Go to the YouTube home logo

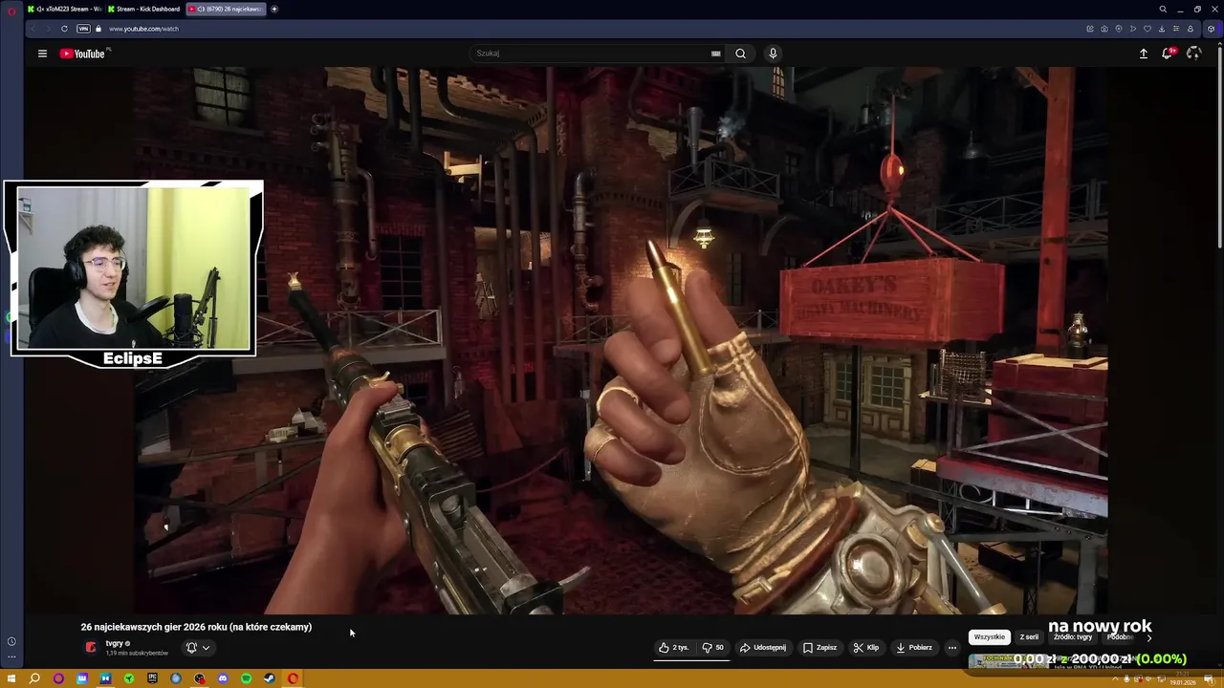click(x=82, y=54)
